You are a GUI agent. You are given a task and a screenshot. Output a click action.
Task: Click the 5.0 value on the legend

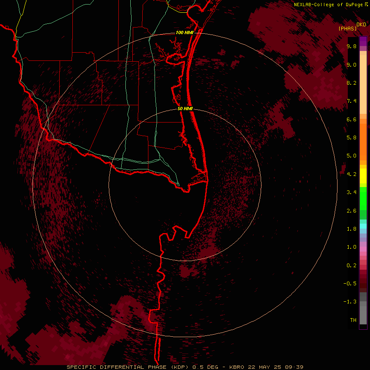(x=351, y=156)
